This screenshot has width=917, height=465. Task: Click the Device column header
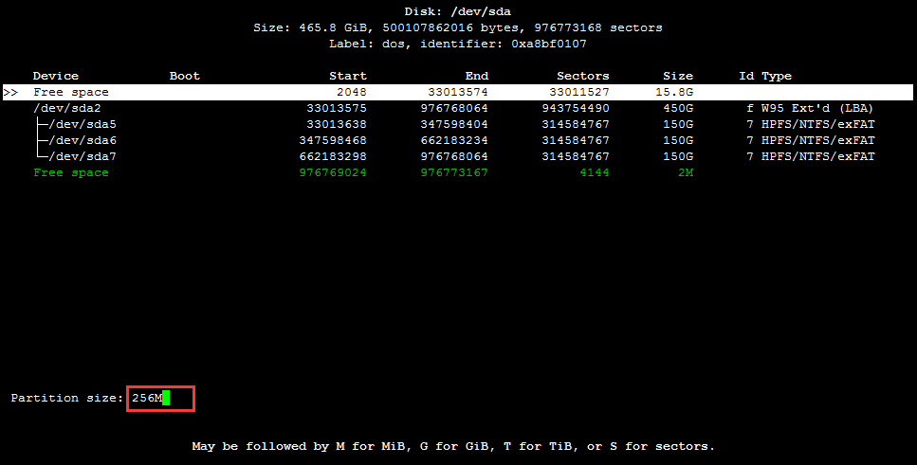pyautogui.click(x=56, y=76)
